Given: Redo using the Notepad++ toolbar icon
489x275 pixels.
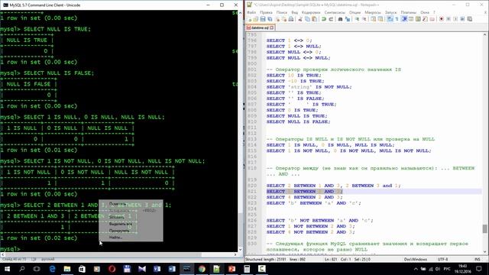Looking at the screenshot, I should [331, 19].
